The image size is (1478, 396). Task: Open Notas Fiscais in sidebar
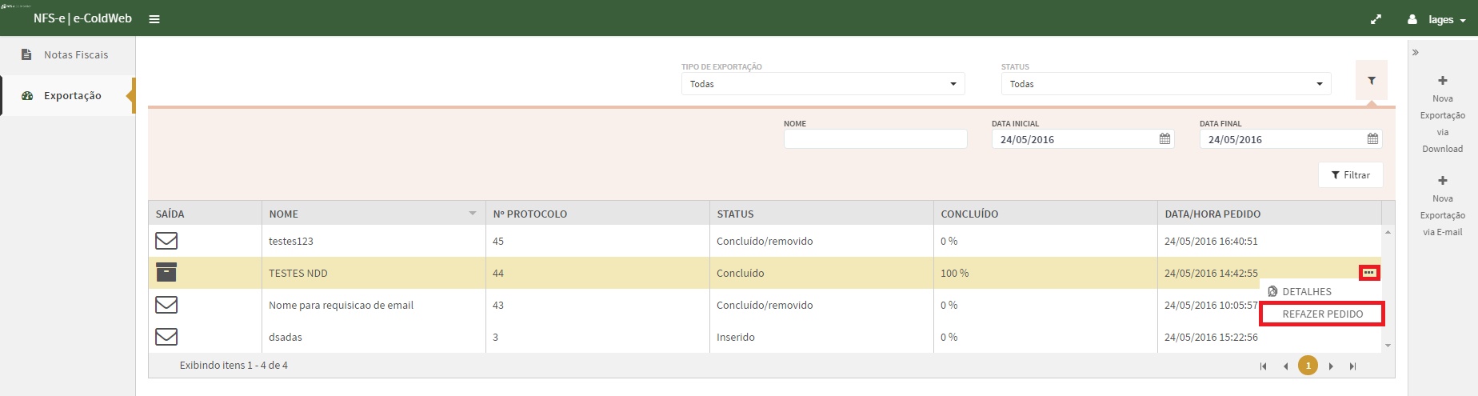pyautogui.click(x=68, y=54)
